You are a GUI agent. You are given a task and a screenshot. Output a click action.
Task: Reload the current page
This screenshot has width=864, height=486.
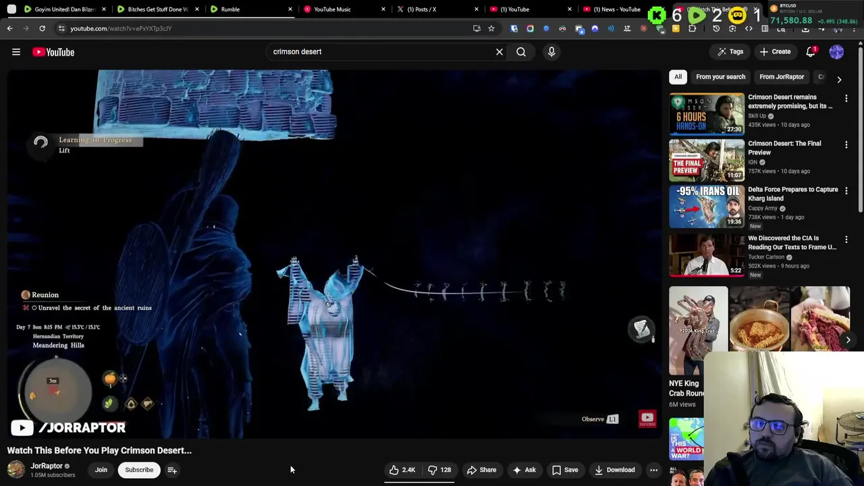click(42, 28)
